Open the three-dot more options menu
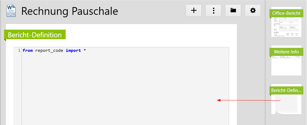Viewport: 307px width, 125px height. click(x=214, y=10)
